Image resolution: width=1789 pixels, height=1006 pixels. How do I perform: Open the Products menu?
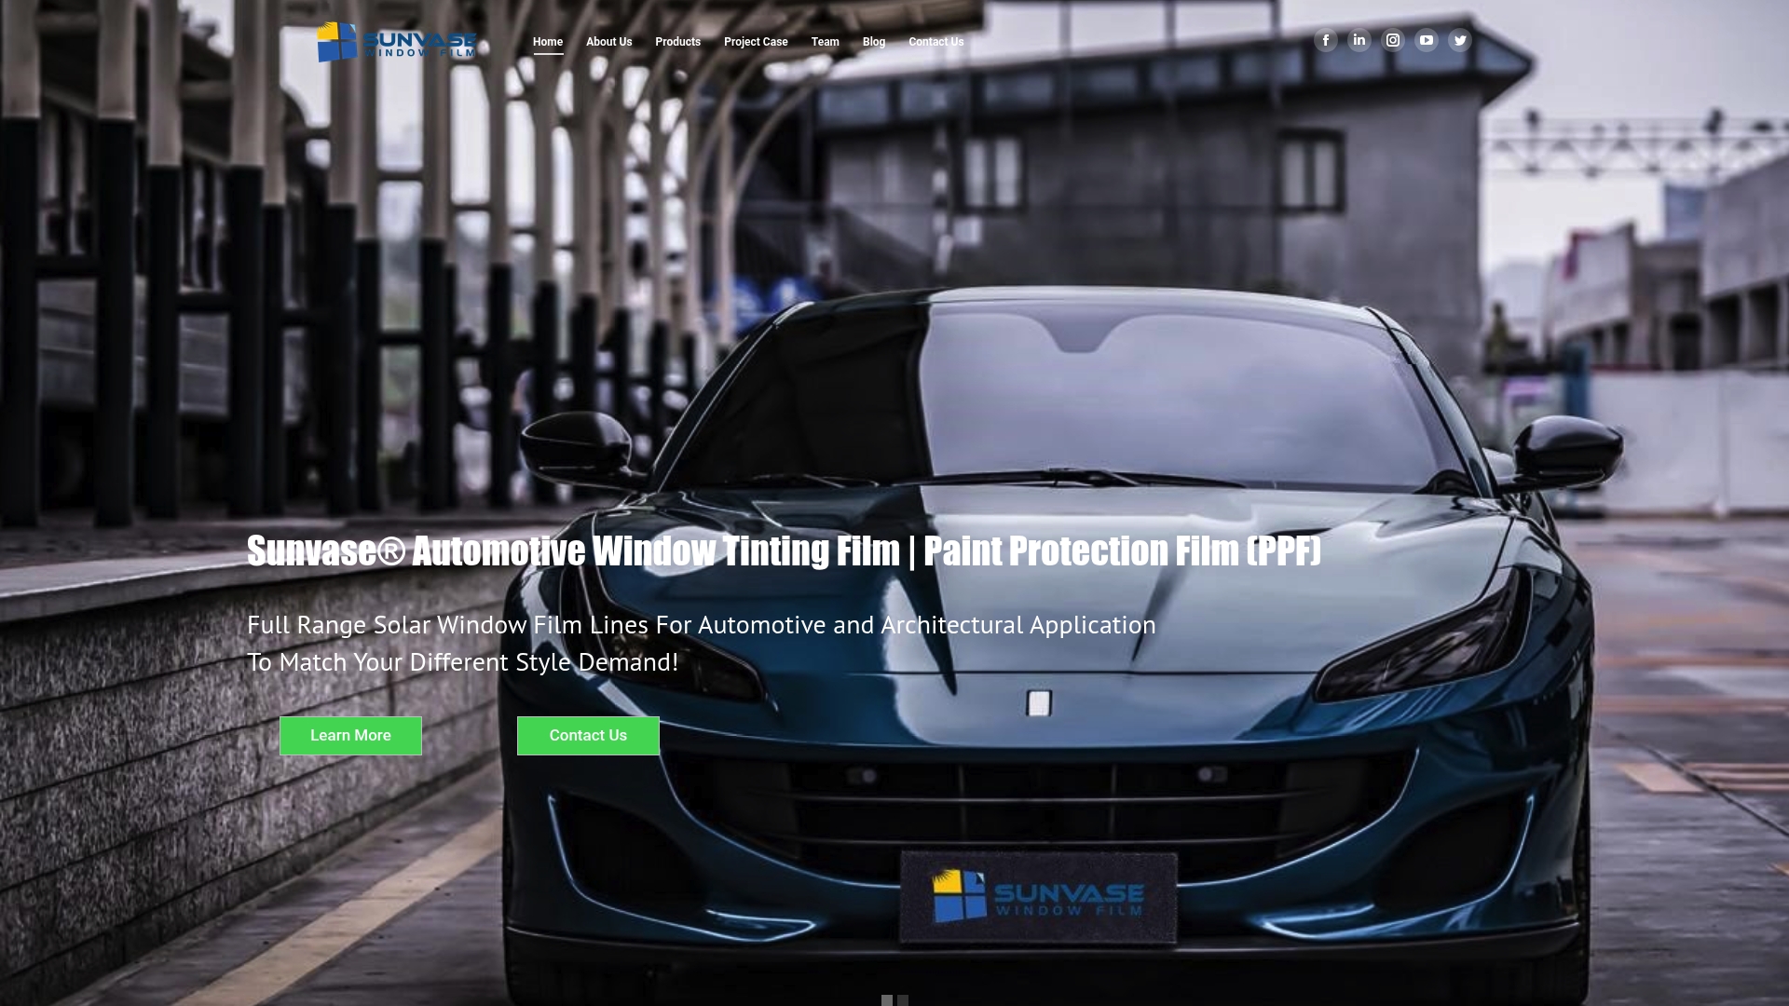click(677, 42)
